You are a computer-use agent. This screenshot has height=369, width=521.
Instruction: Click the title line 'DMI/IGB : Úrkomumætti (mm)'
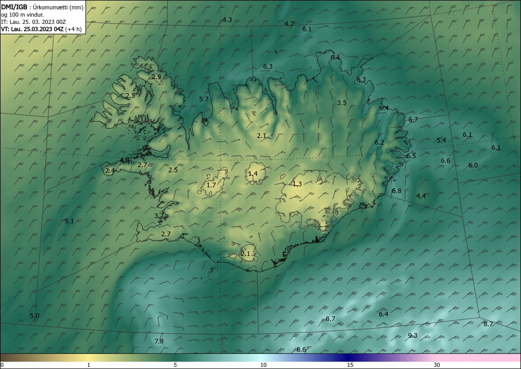point(42,7)
